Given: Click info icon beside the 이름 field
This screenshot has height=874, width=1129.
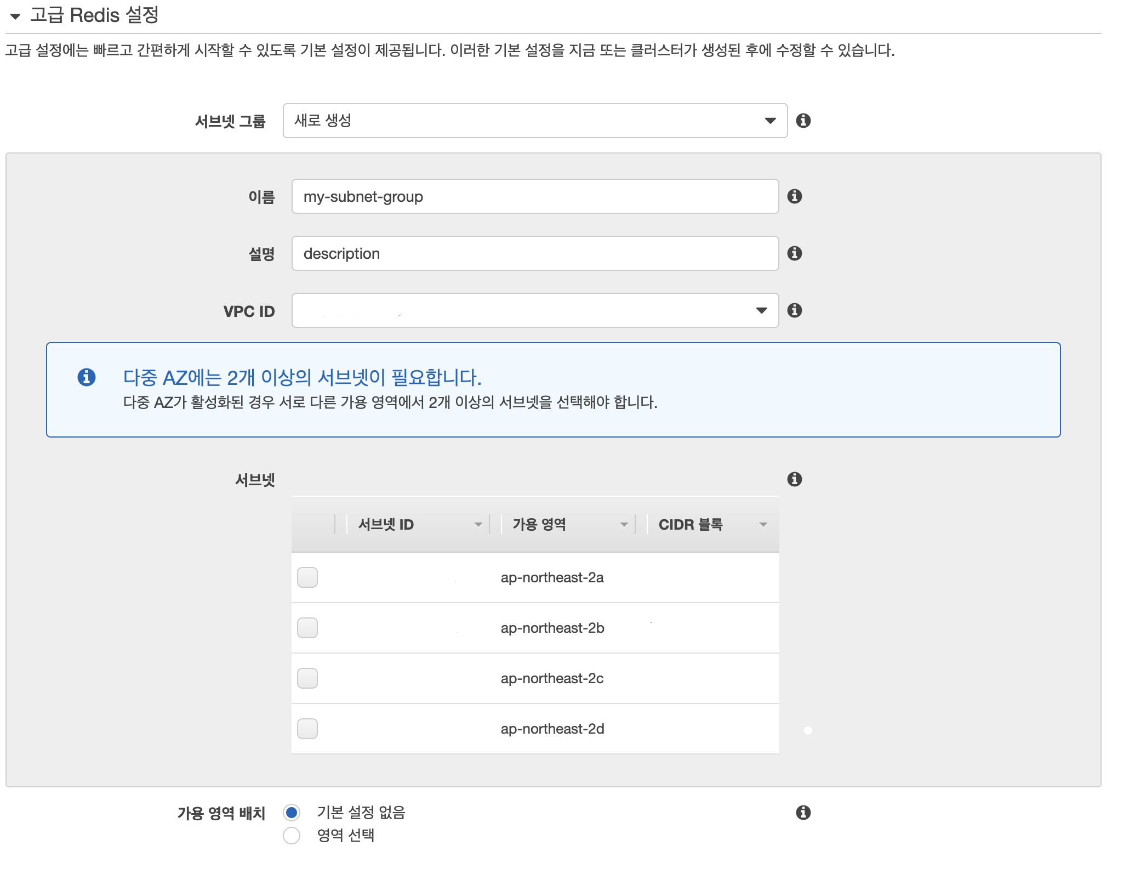Looking at the screenshot, I should (794, 196).
